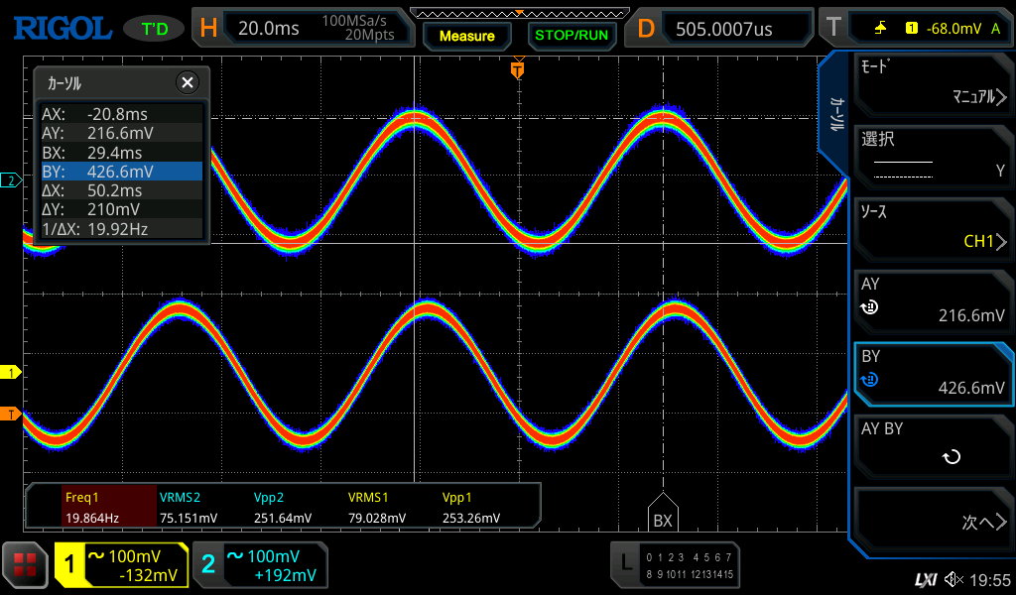1016x595 pixels.
Task: Click the LXI network status icon
Action: (925, 579)
